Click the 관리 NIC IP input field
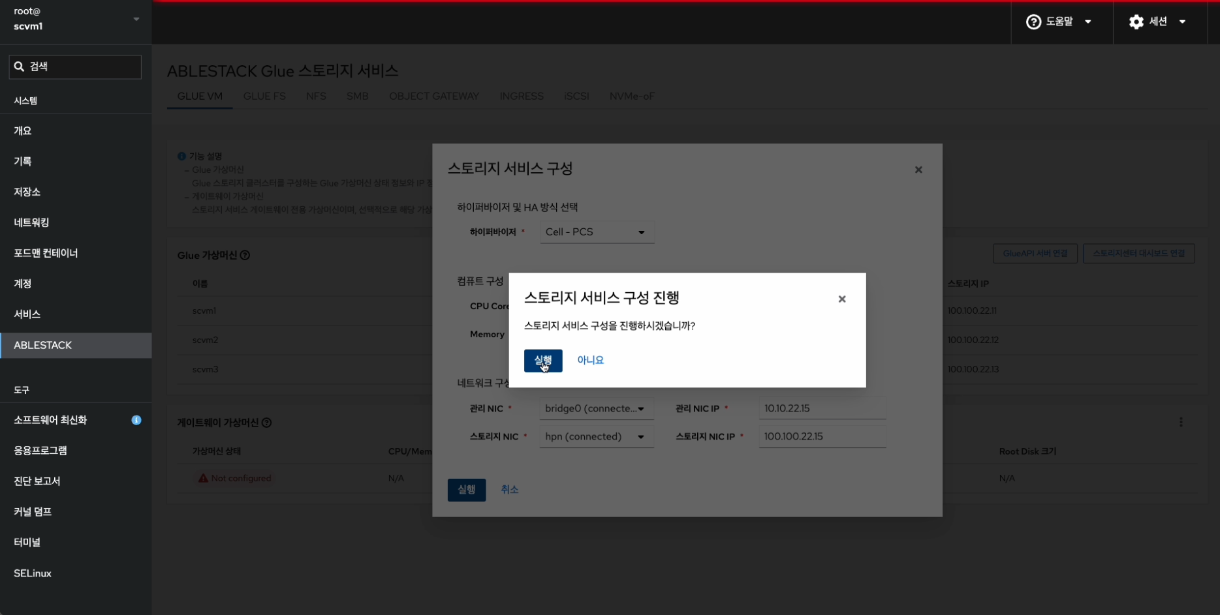Viewport: 1220px width, 615px height. click(821, 409)
